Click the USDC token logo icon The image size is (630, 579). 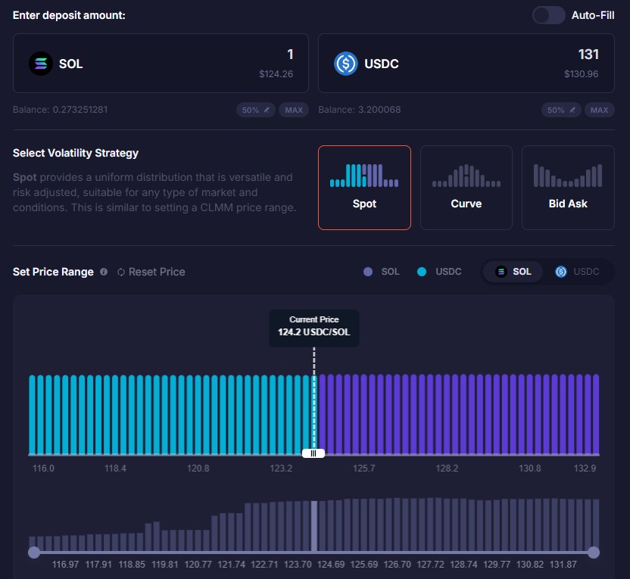click(346, 64)
